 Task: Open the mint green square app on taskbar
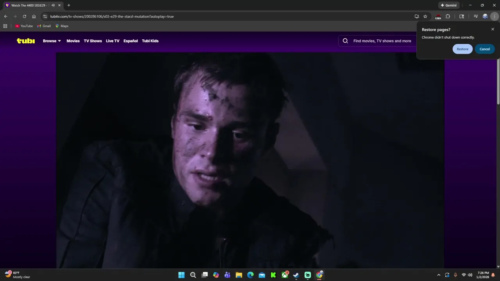tap(307, 275)
